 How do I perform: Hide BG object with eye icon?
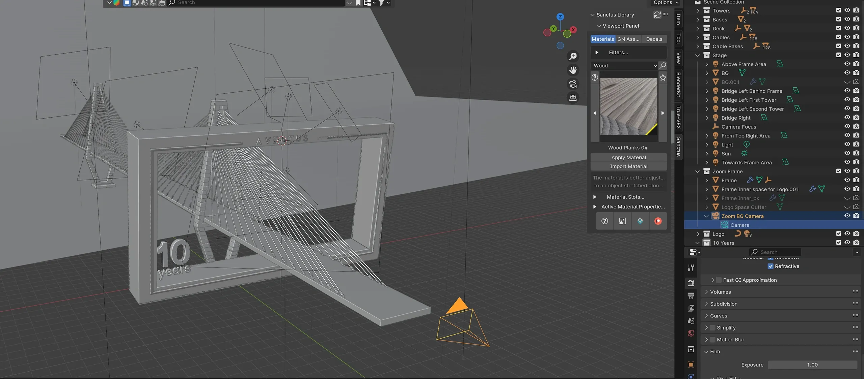[x=847, y=73]
